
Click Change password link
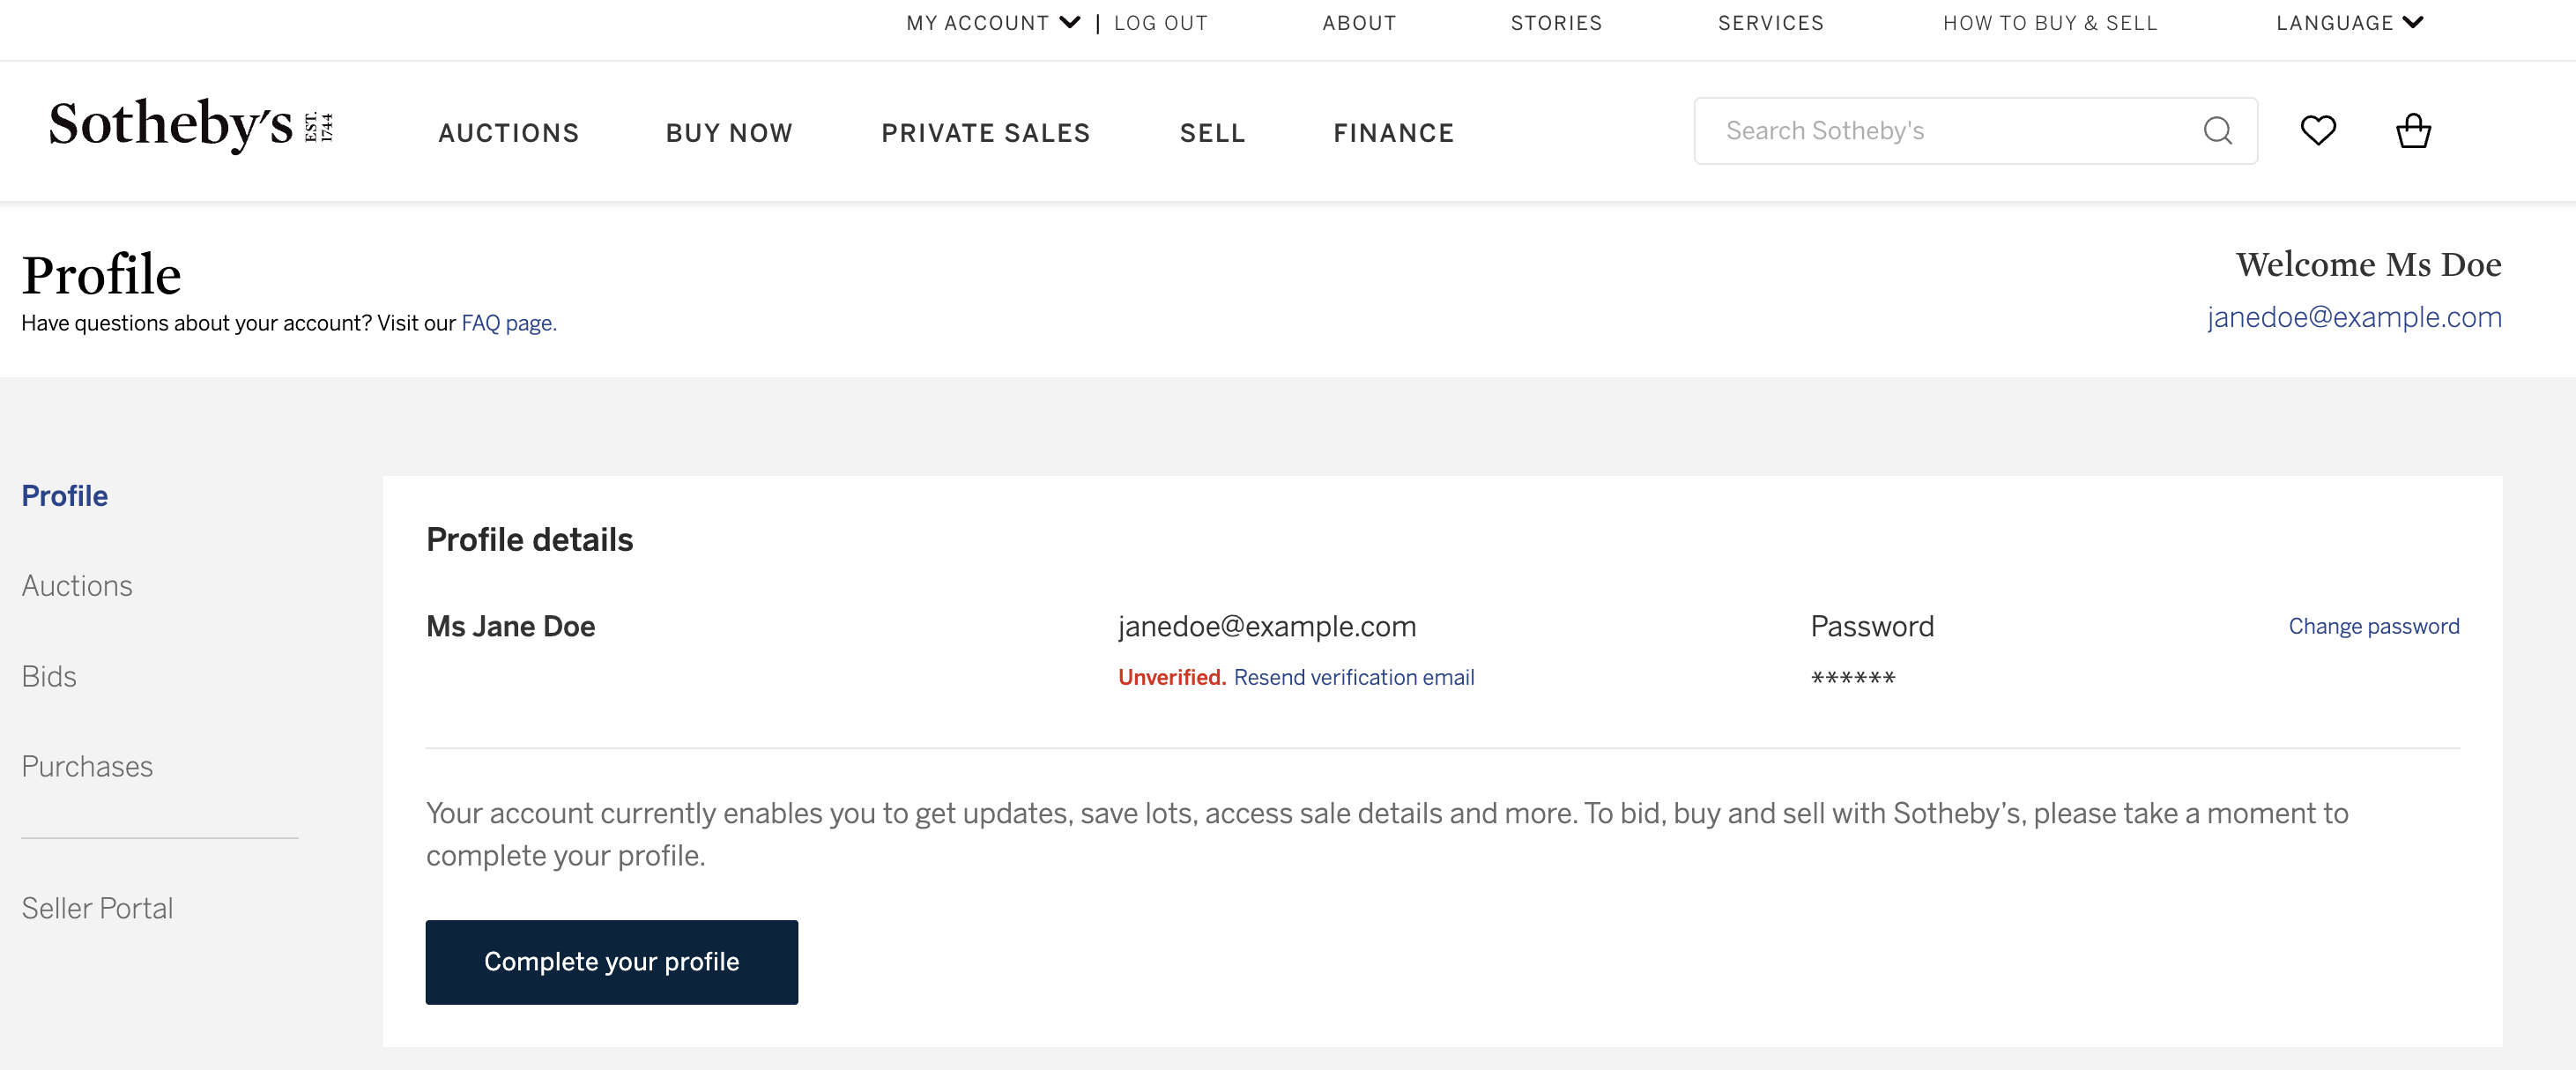click(2374, 627)
